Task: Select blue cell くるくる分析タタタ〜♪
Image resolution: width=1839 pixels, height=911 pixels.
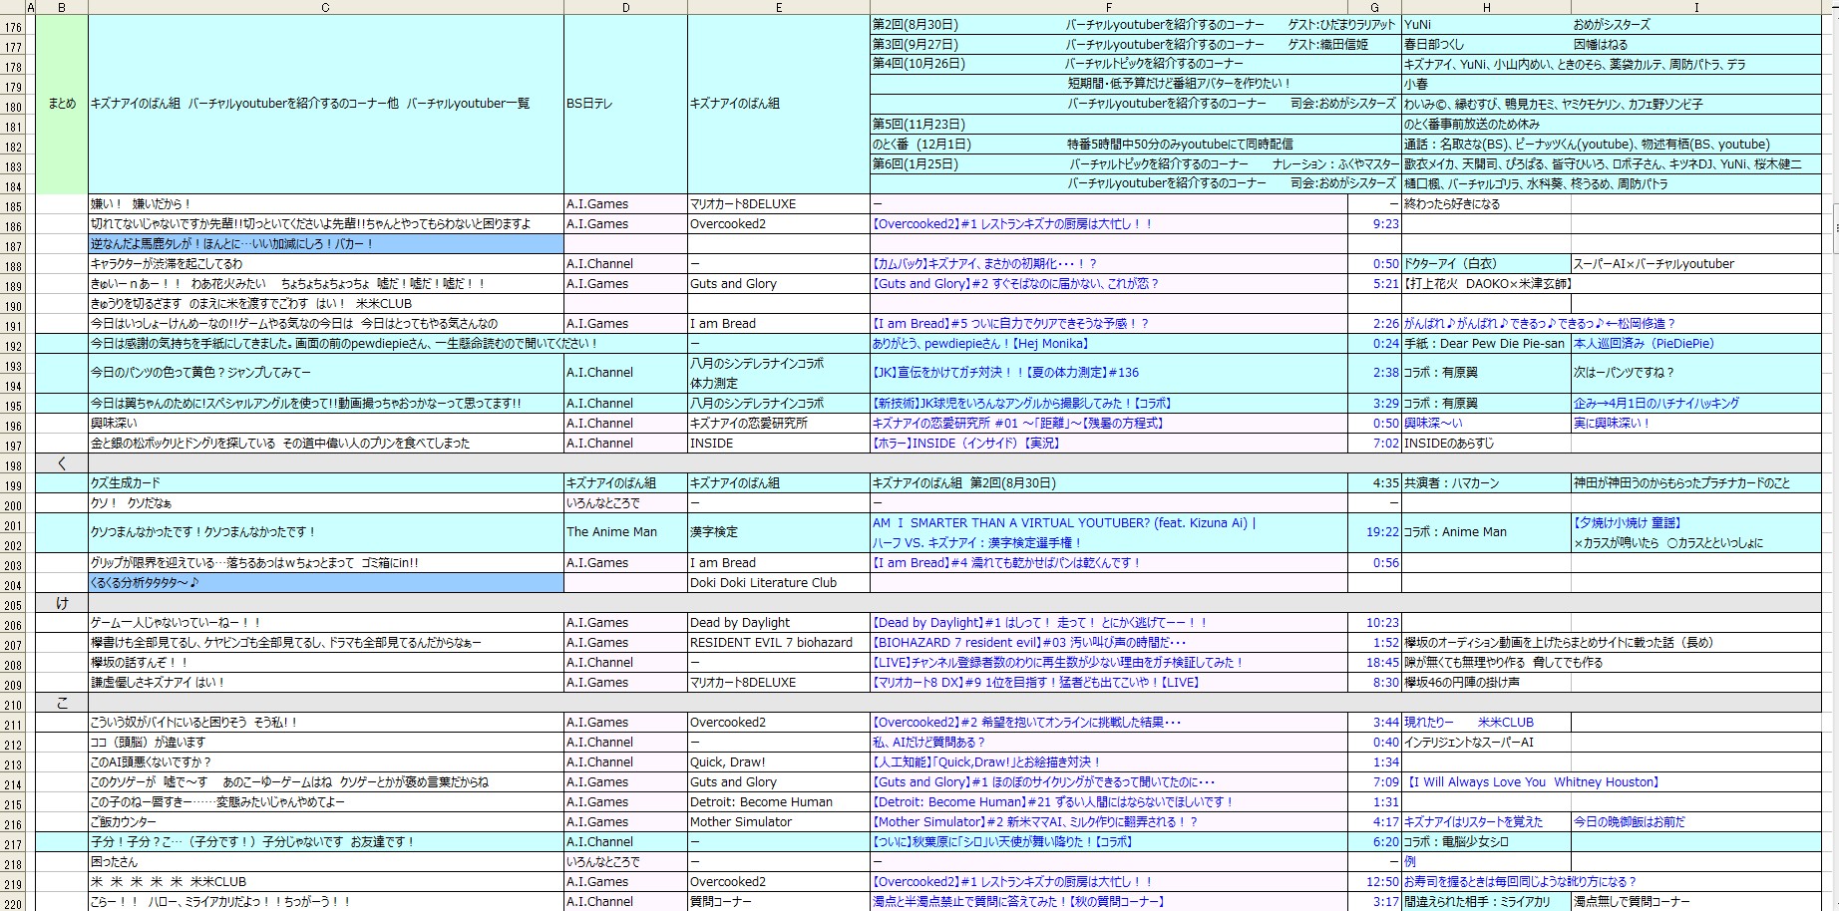Action: click(x=326, y=583)
